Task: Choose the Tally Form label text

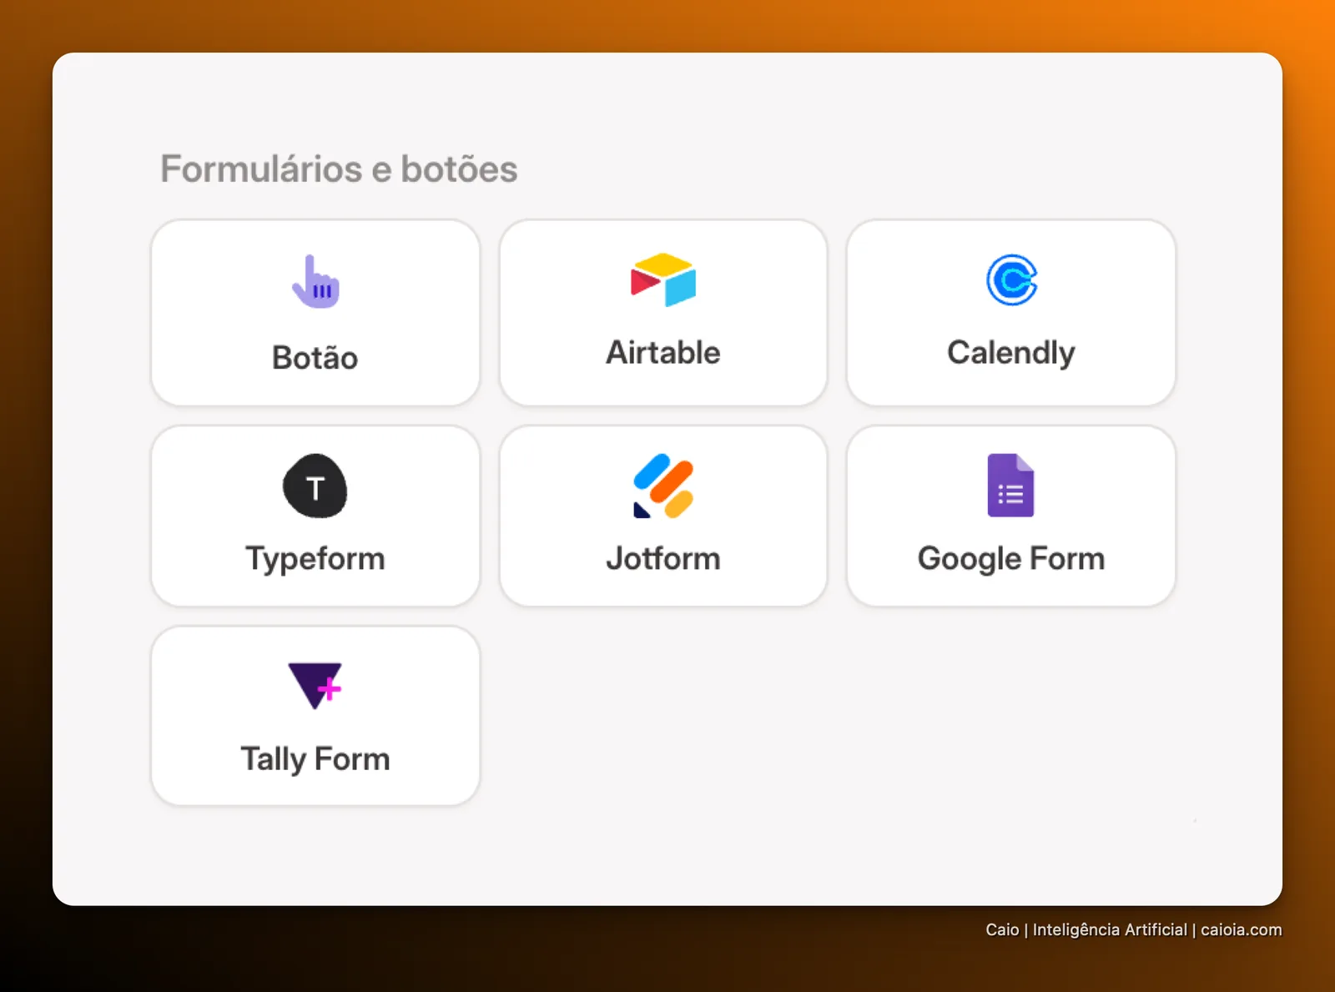Action: pos(315,760)
